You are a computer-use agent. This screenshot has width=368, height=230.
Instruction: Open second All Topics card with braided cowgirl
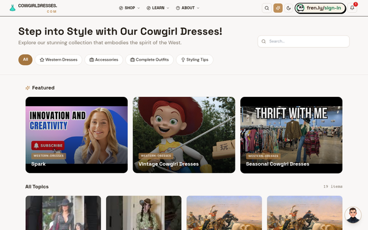tap(144, 213)
